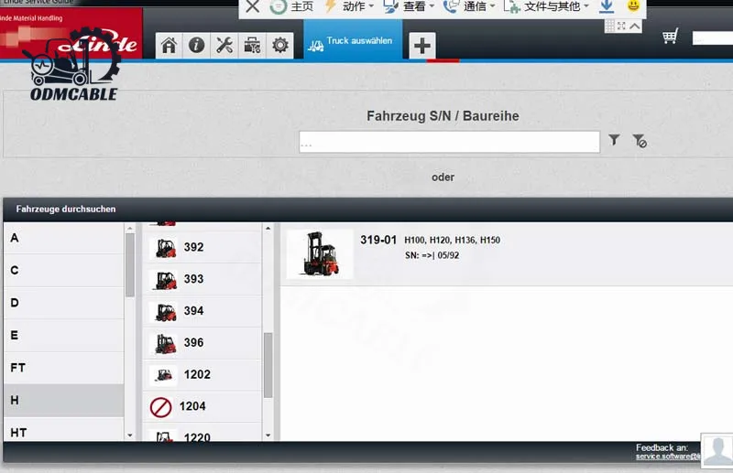Open the 319-01 H100, H120 result

coord(507,254)
